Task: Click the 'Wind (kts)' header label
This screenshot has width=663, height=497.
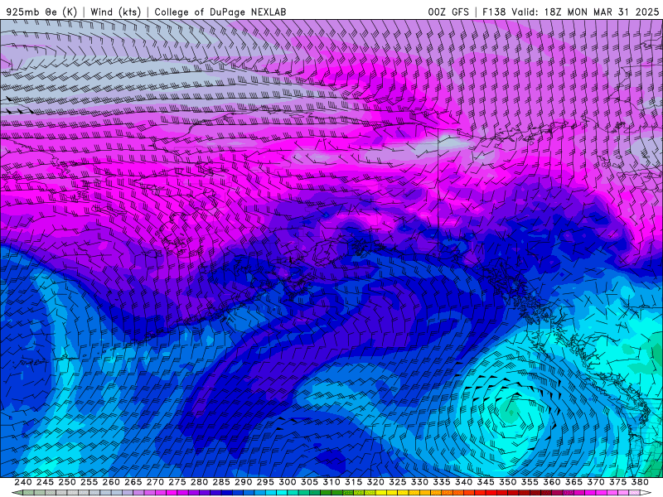Action: (115, 12)
